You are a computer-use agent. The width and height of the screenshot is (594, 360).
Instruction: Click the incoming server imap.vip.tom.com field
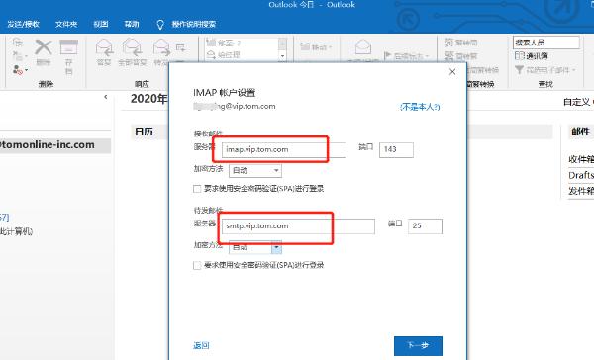284,150
